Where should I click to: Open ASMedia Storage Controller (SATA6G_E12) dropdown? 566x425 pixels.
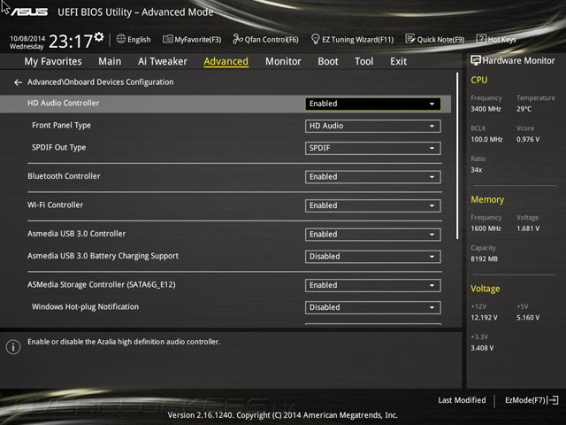372,285
